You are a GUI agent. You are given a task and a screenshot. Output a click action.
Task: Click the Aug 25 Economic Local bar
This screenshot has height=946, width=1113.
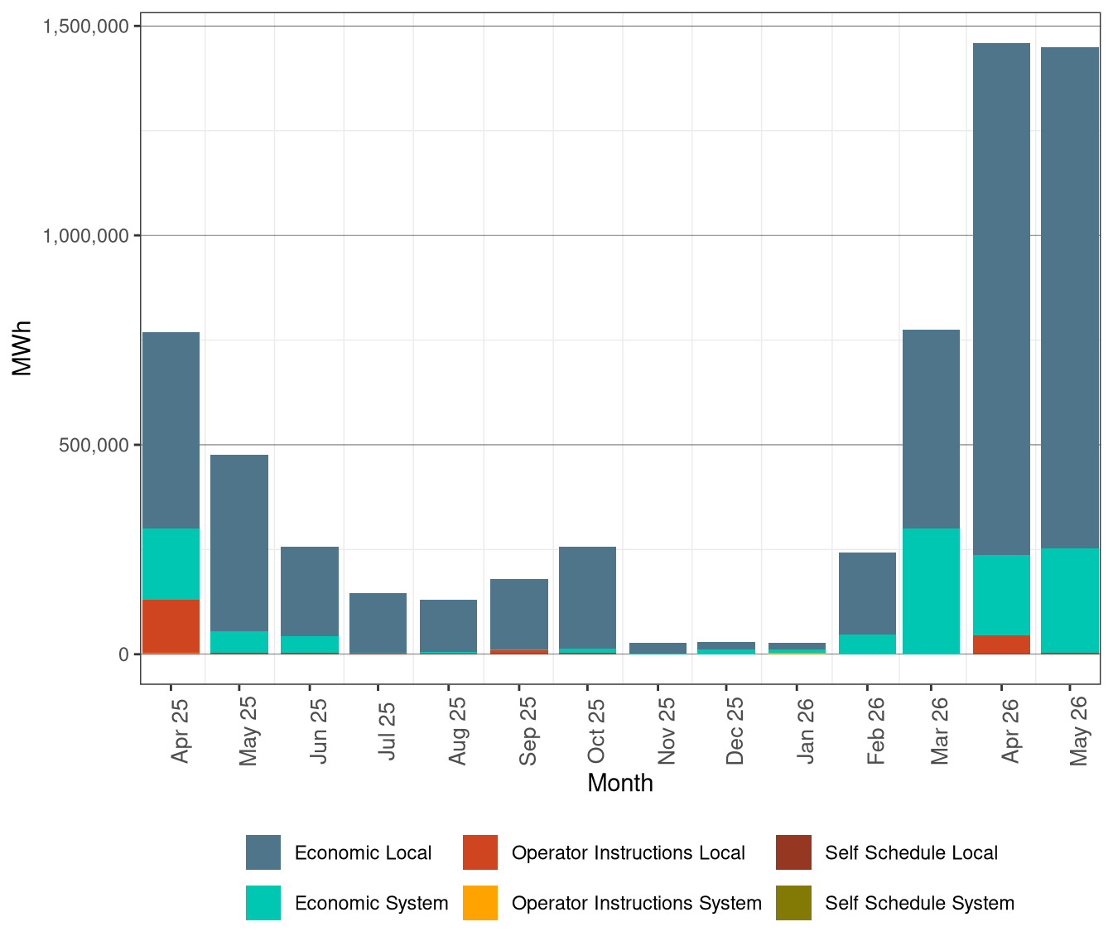point(449,625)
